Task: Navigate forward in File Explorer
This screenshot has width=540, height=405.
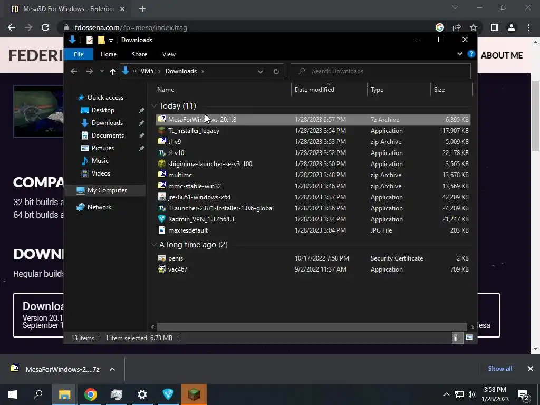Action: tap(90, 71)
